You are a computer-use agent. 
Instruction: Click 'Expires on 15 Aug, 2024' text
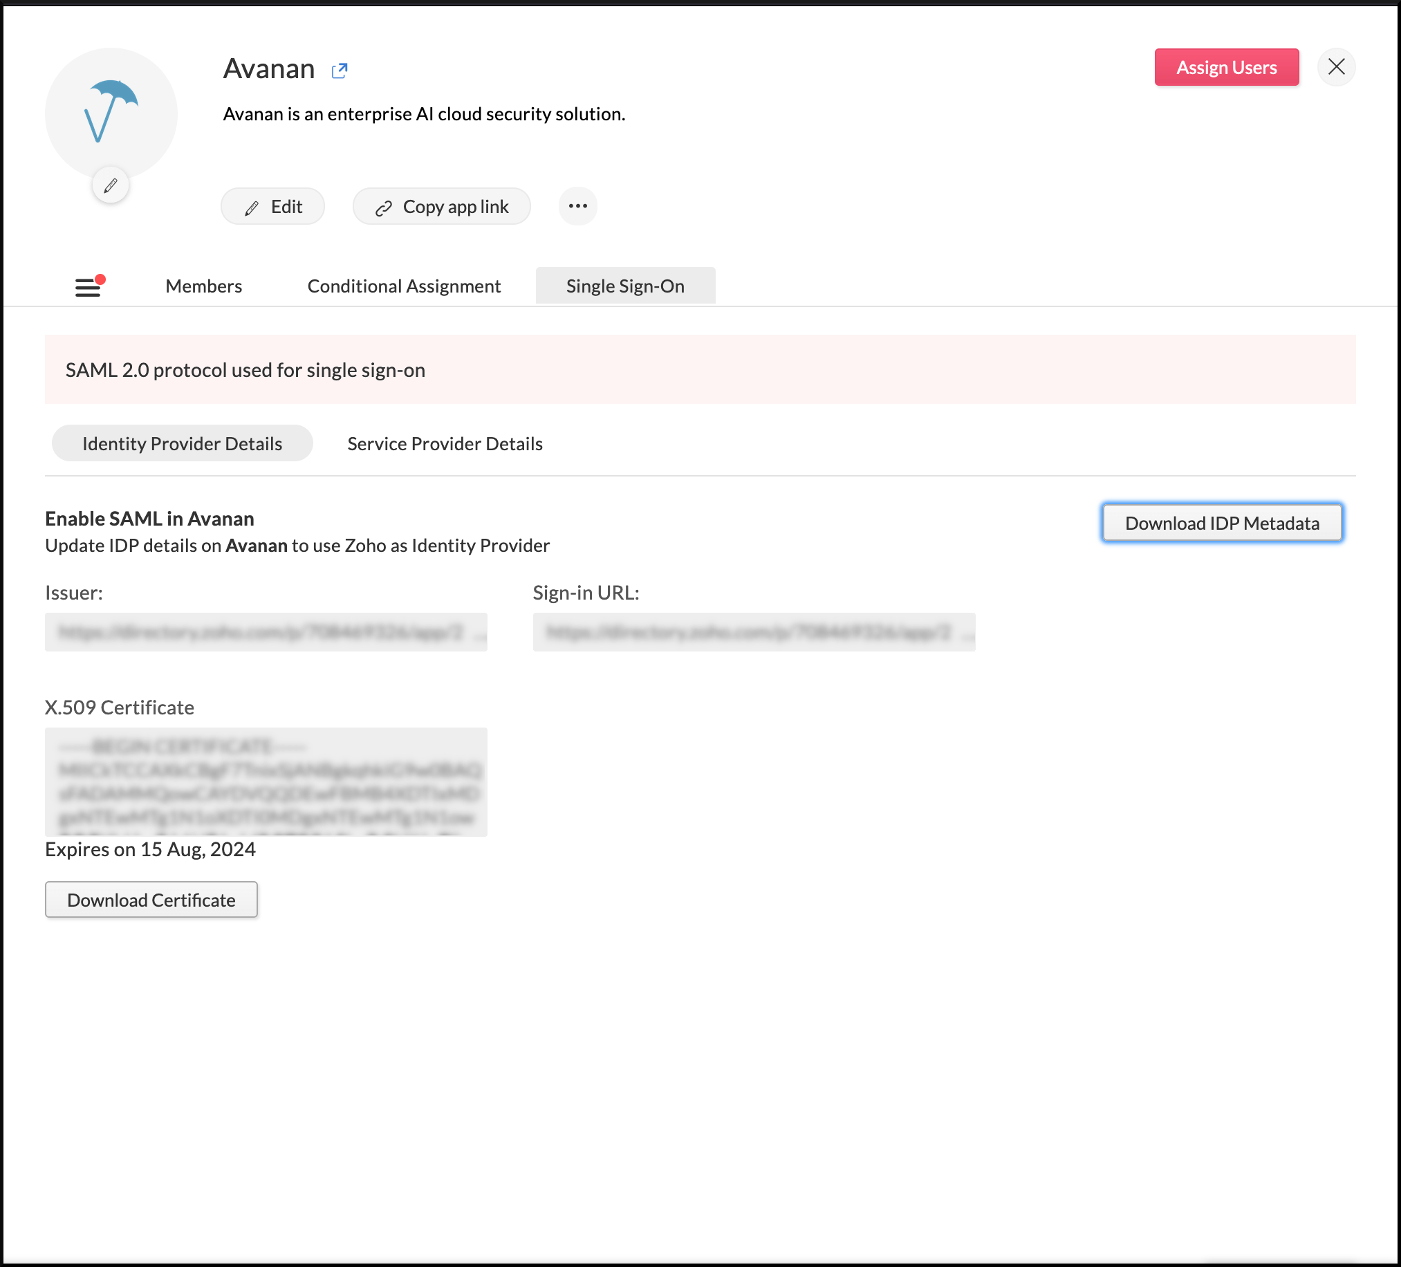150,849
